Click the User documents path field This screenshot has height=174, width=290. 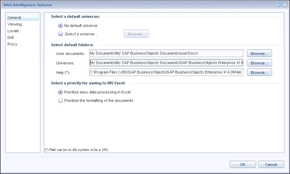(x=166, y=53)
